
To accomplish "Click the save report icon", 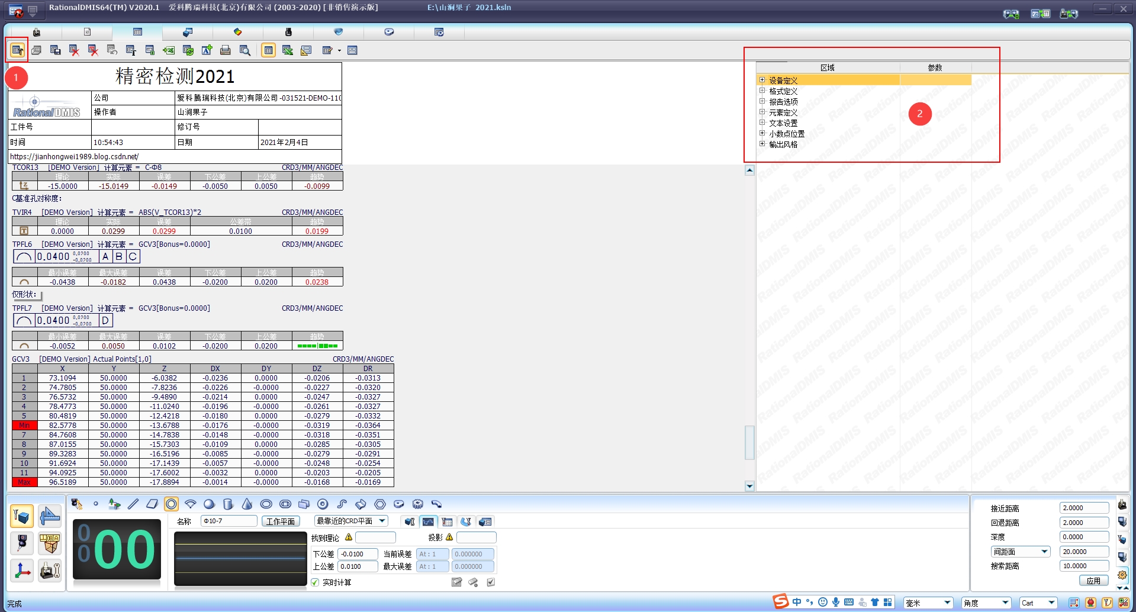I will pos(55,50).
